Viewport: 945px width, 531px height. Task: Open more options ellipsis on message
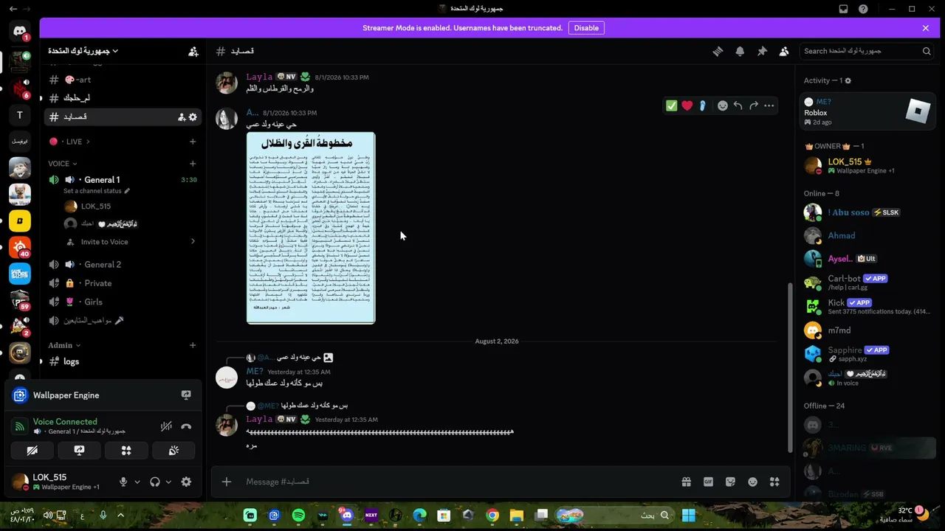click(769, 105)
